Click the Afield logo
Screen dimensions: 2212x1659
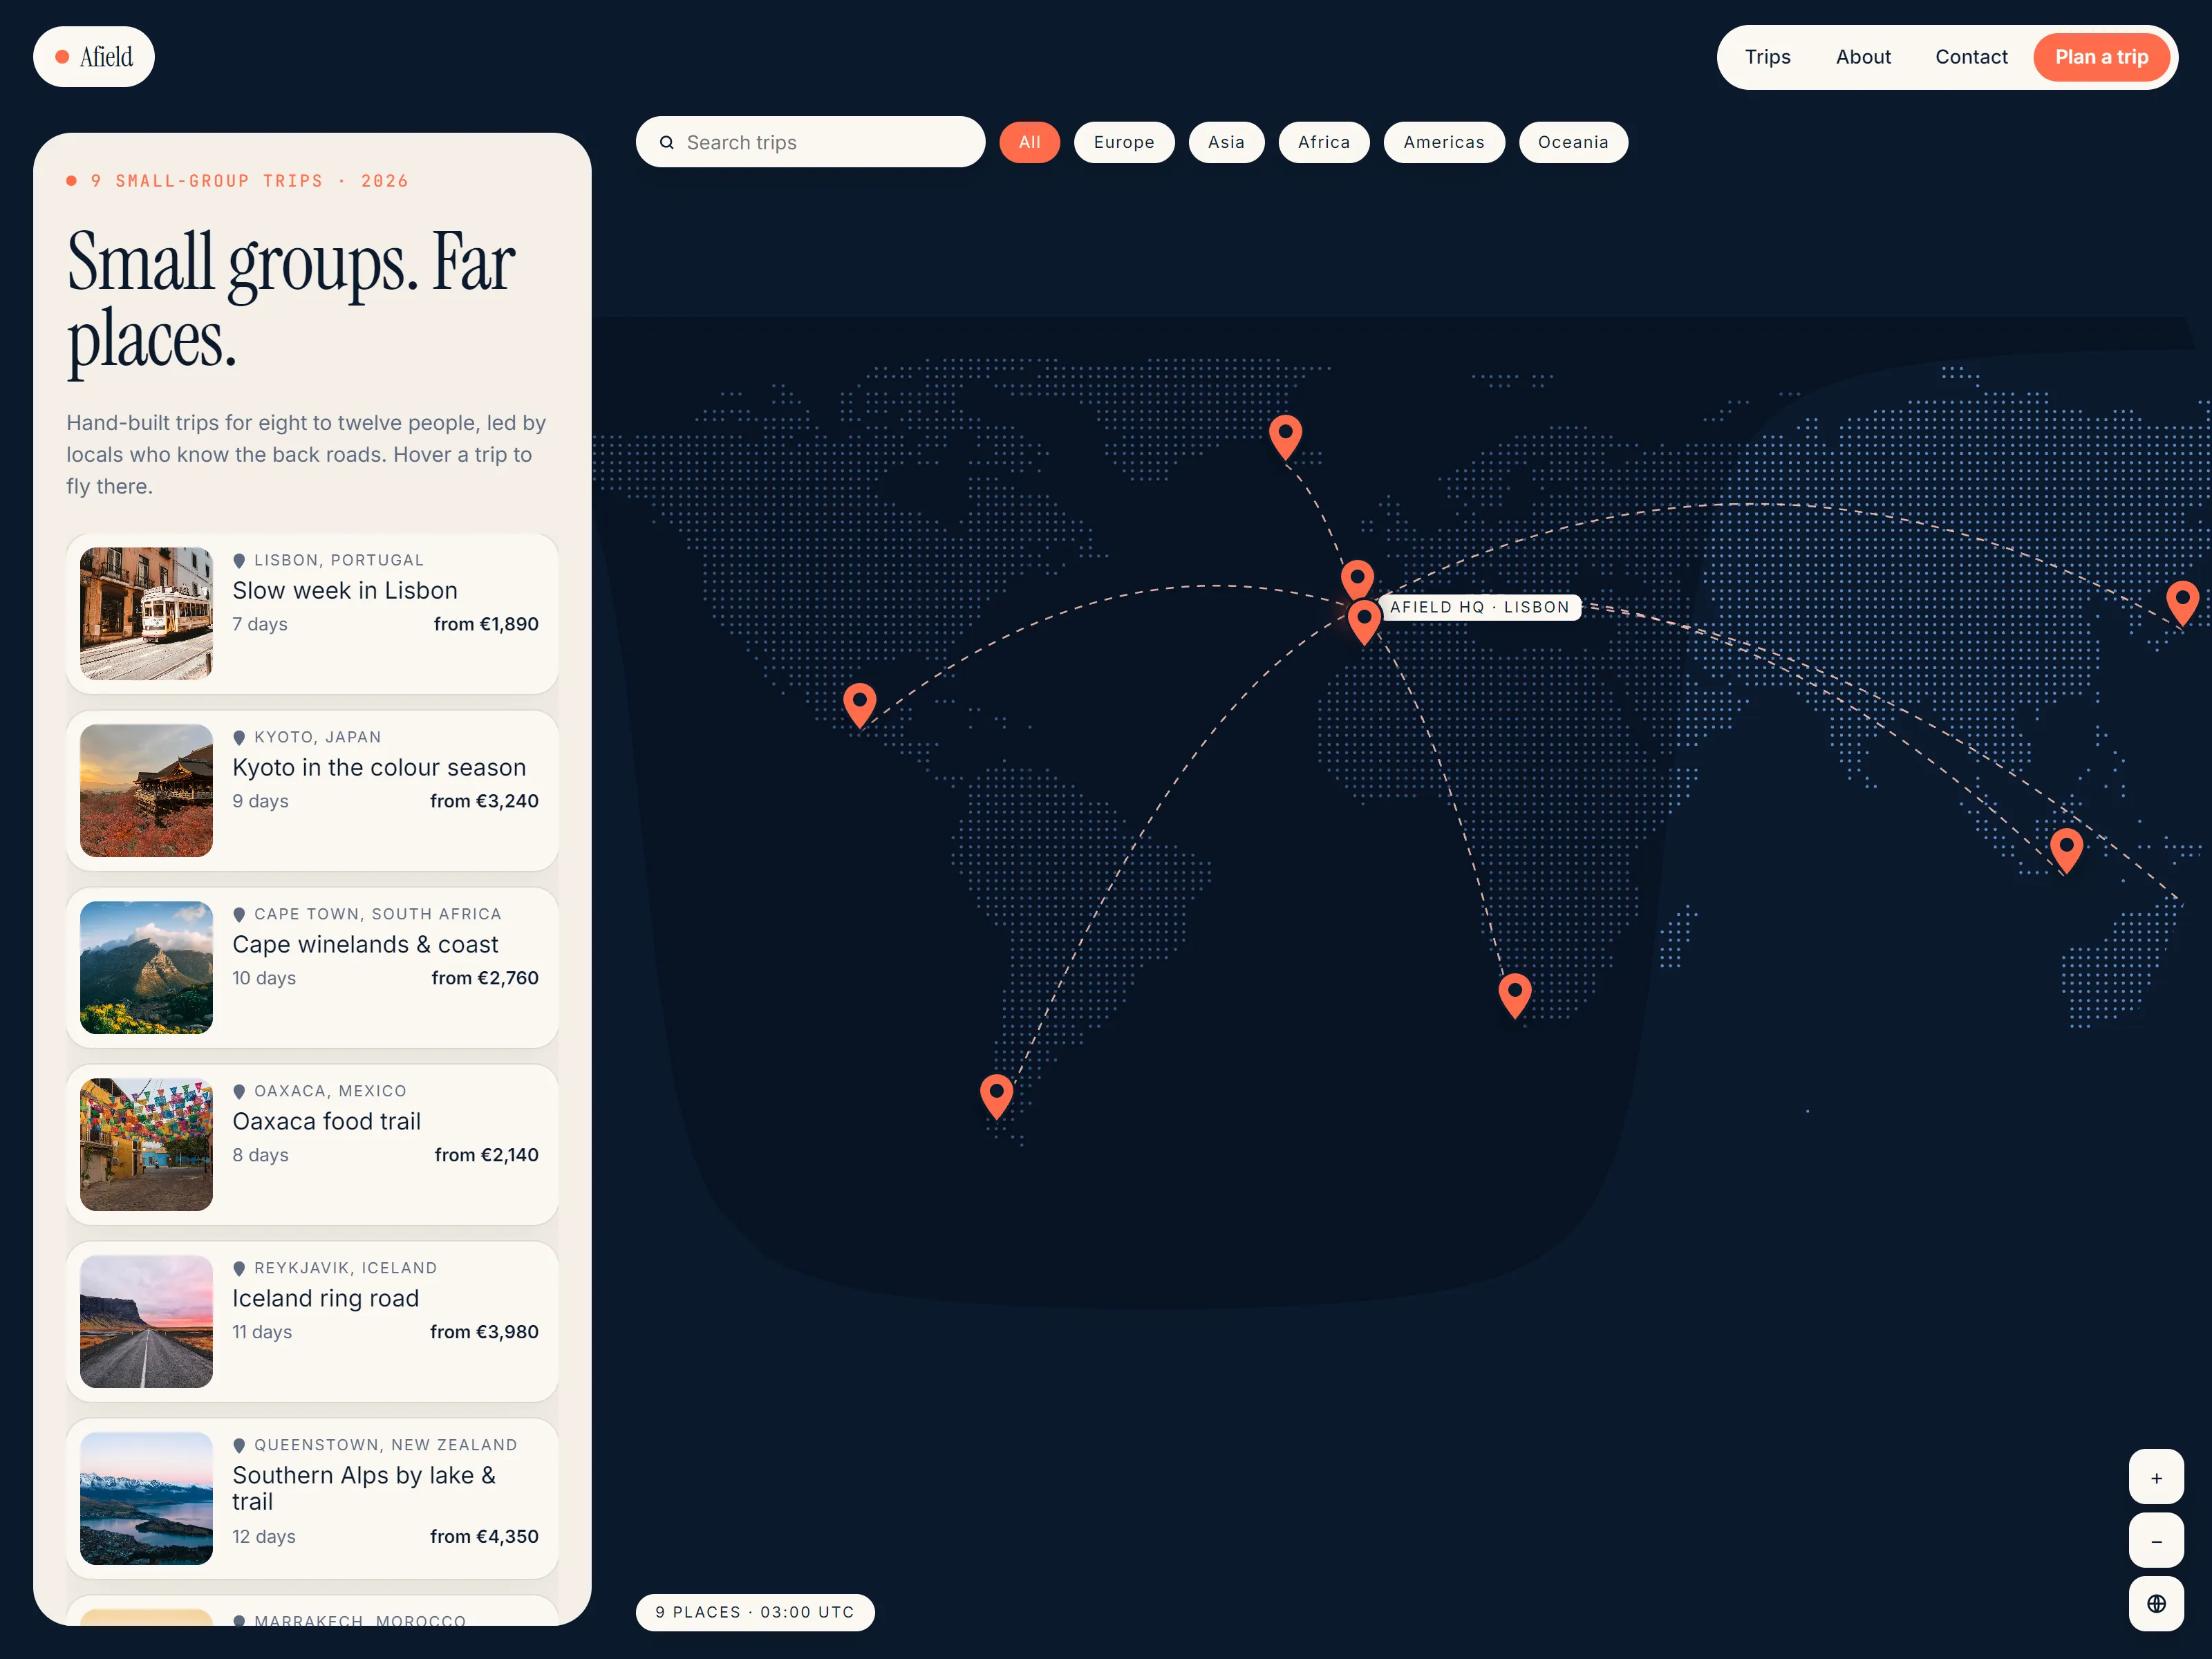click(94, 57)
